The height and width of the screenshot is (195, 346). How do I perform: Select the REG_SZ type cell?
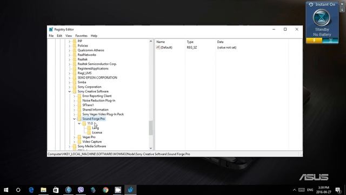tap(192, 48)
